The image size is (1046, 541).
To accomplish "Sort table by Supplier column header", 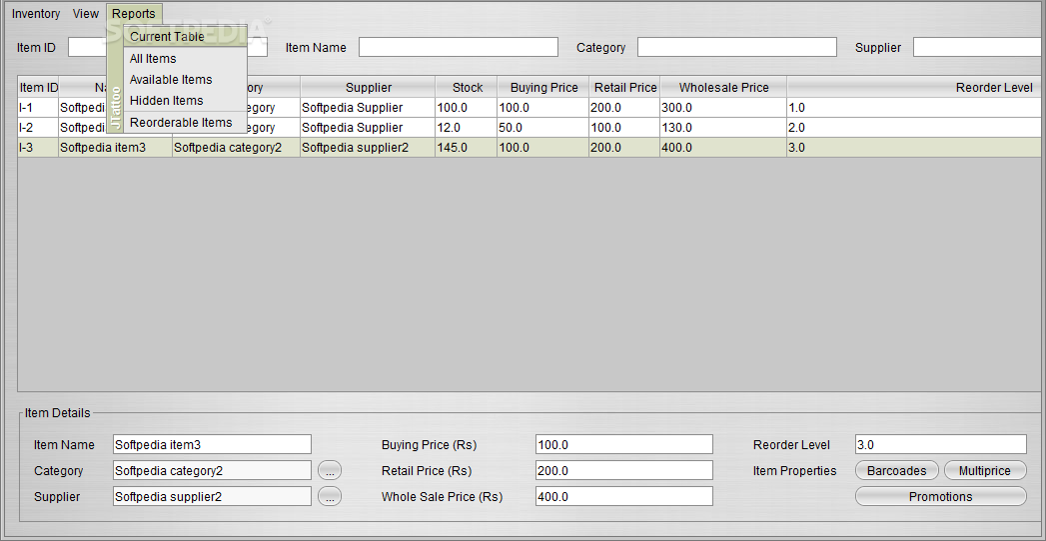I will pyautogui.click(x=368, y=87).
